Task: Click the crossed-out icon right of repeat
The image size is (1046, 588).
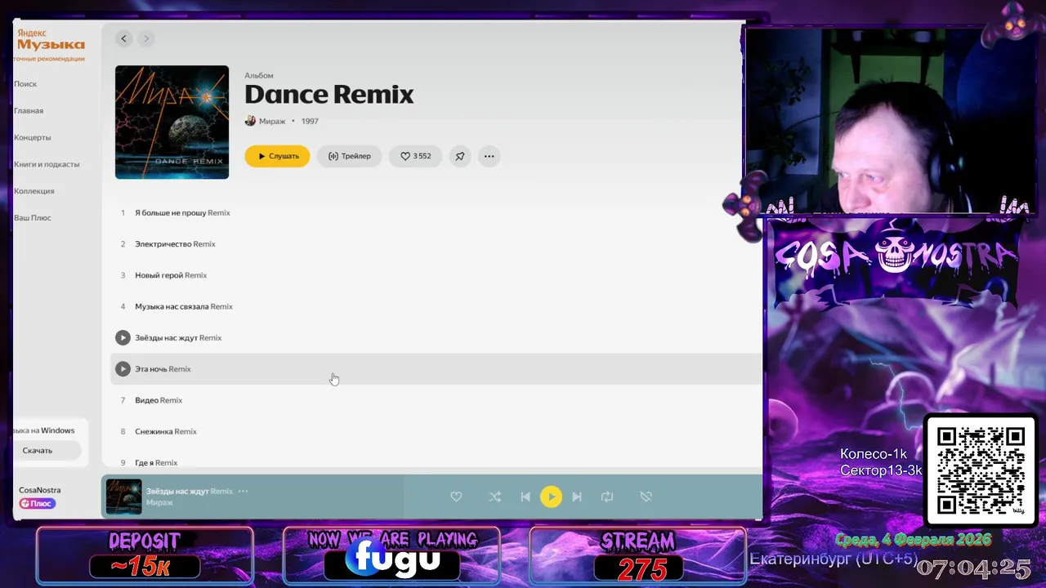Action: tap(646, 497)
